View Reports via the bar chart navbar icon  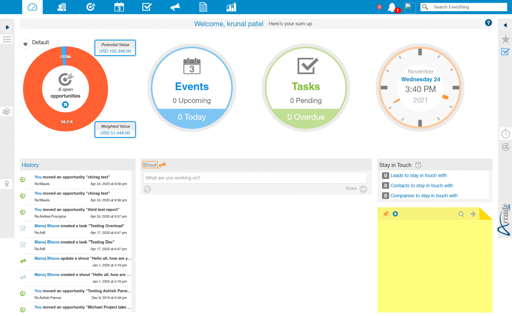click(231, 7)
